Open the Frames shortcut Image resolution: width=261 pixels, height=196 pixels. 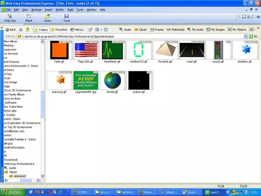pos(157,29)
